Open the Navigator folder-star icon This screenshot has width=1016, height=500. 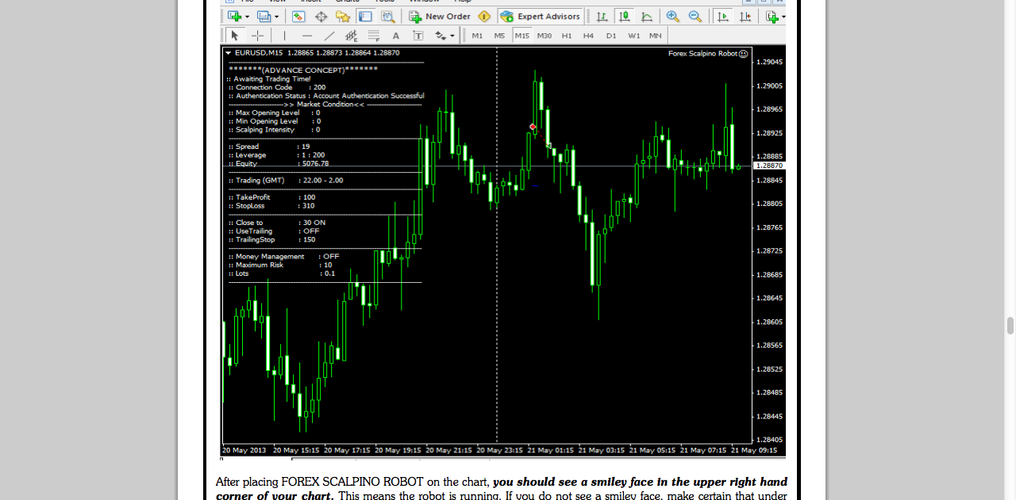343,16
